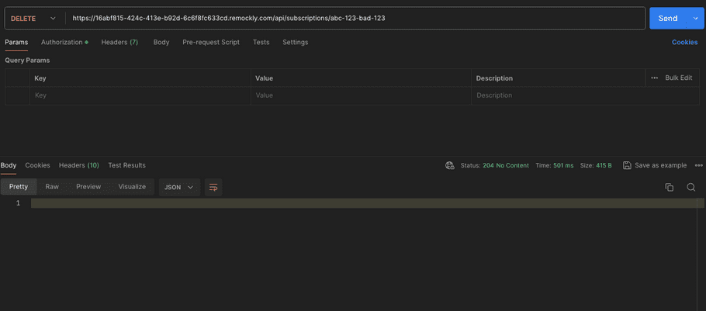
Task: Switch response view to Preview
Action: click(88, 187)
